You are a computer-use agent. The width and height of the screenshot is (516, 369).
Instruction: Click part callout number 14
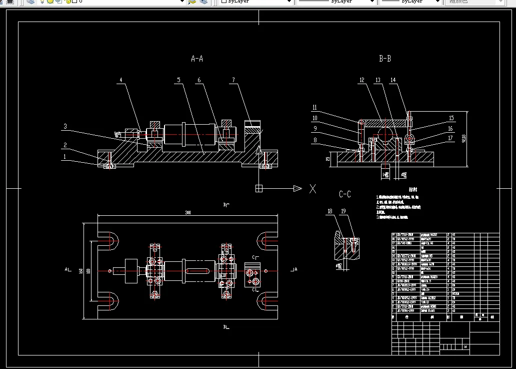click(x=393, y=80)
